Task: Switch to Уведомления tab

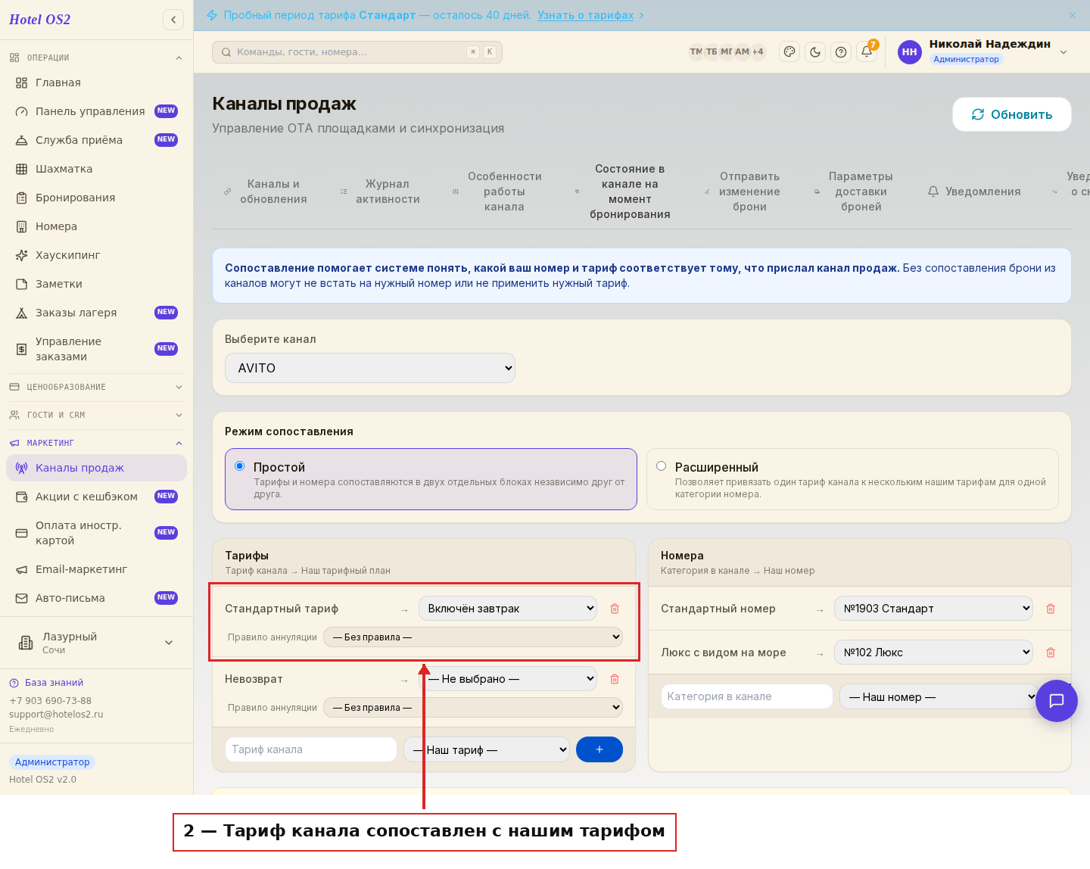Action: coord(974,192)
